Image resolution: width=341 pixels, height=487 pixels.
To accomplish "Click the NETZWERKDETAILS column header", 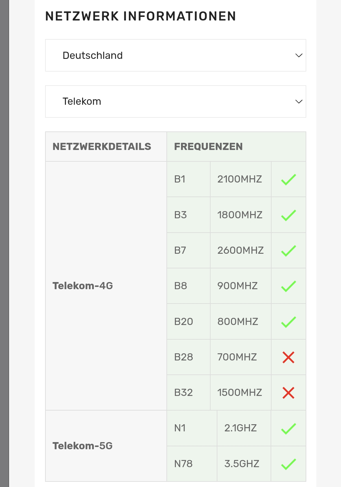I will (102, 147).
